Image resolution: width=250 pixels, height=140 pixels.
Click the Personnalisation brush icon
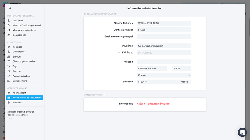[9, 76]
